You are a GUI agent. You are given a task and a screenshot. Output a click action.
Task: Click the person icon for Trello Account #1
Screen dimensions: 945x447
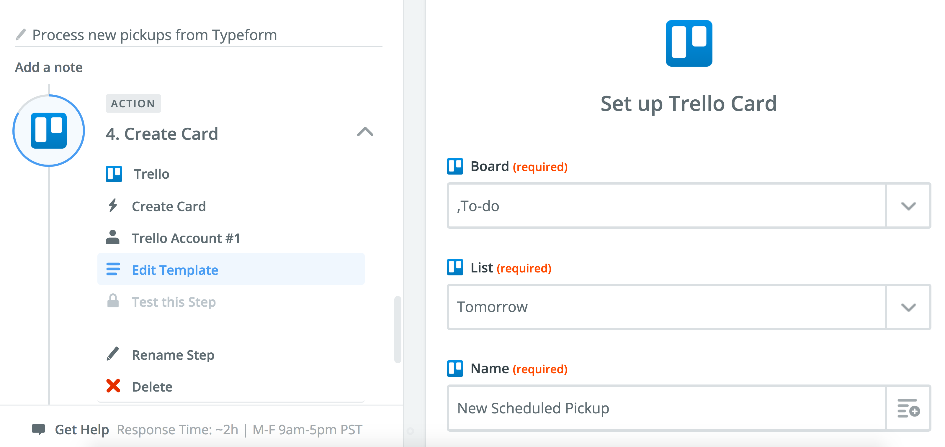[x=113, y=238]
